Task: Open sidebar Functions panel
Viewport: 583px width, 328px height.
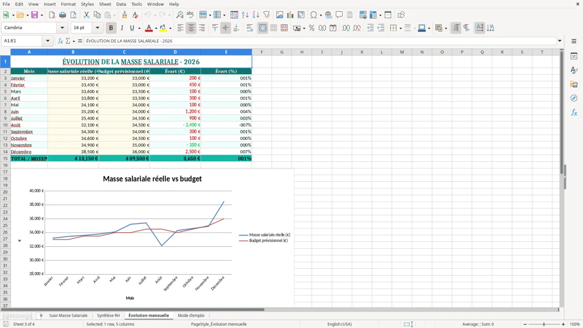Action: pyautogui.click(x=574, y=113)
